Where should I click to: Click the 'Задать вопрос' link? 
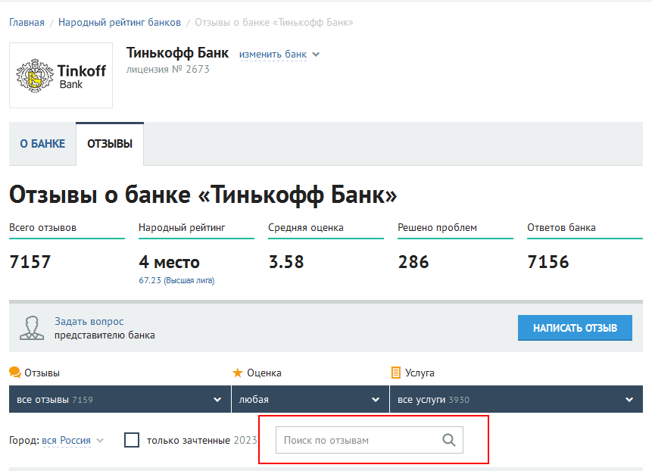[89, 321]
